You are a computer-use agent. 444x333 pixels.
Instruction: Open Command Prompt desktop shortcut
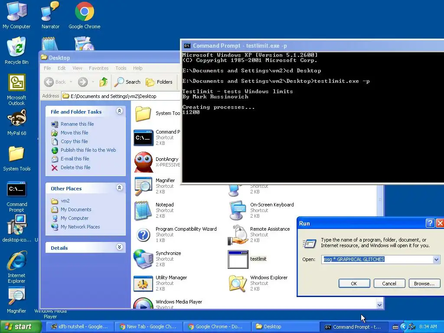[16, 197]
